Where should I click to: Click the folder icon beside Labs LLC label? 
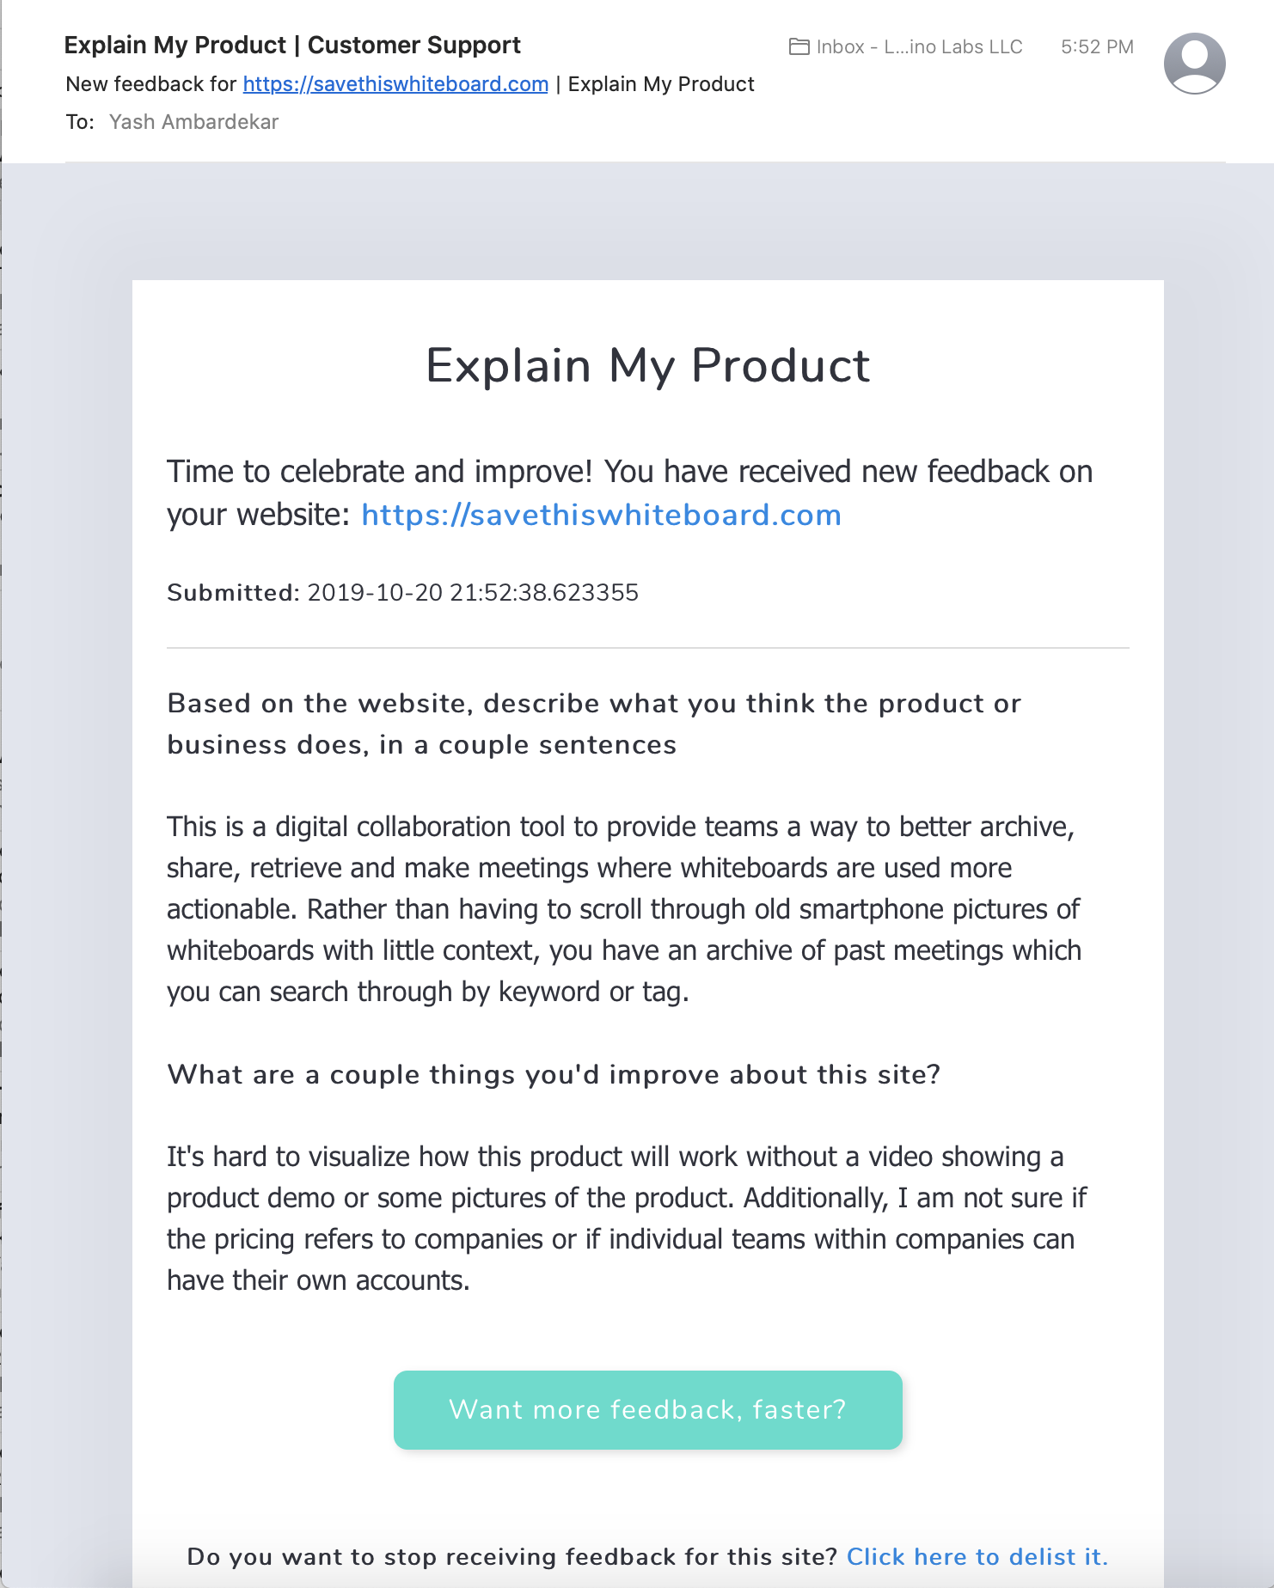pos(799,46)
